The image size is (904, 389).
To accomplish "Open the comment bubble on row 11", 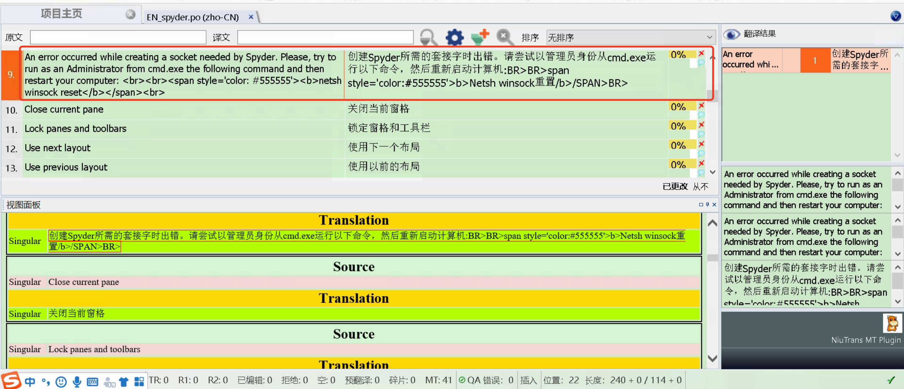I will (x=701, y=134).
